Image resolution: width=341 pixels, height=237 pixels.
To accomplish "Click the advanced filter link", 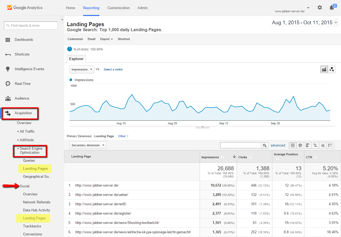I will [278, 145].
